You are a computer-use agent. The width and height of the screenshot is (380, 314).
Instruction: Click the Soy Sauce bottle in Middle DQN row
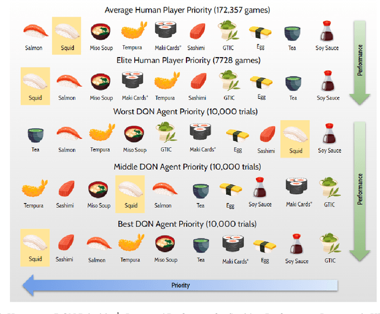tap(259, 188)
